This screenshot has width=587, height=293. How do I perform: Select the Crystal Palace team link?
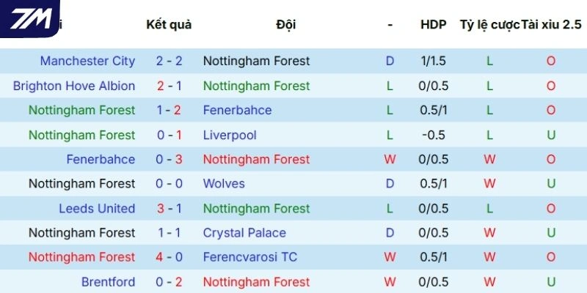(244, 233)
